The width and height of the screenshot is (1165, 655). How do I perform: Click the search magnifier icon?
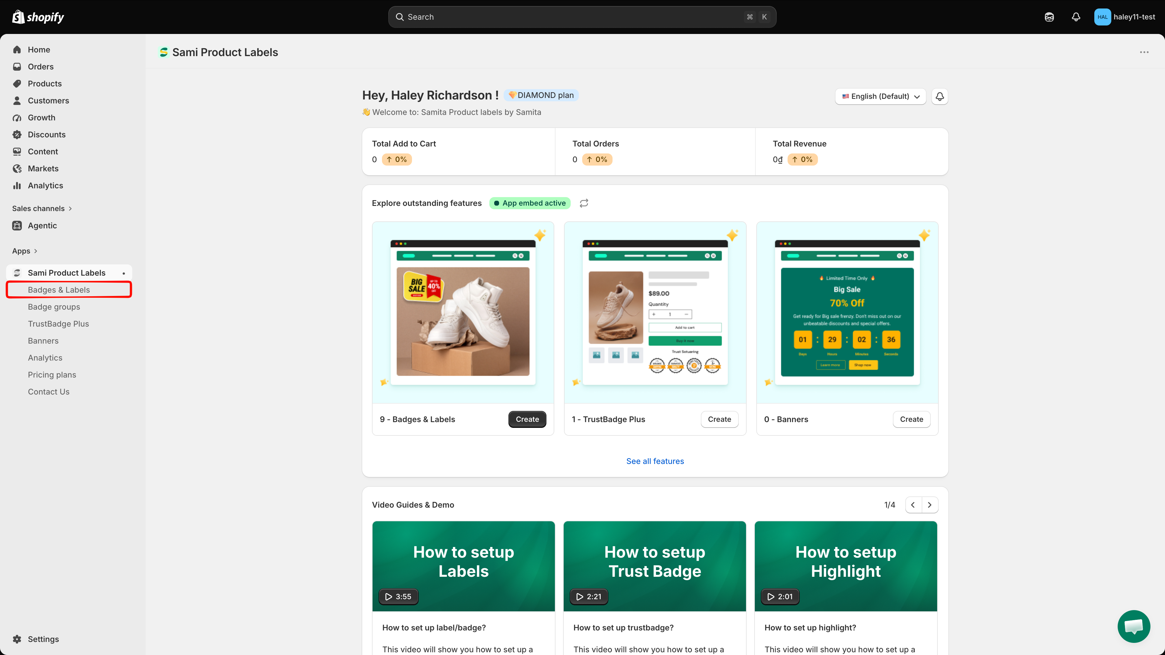click(x=400, y=17)
